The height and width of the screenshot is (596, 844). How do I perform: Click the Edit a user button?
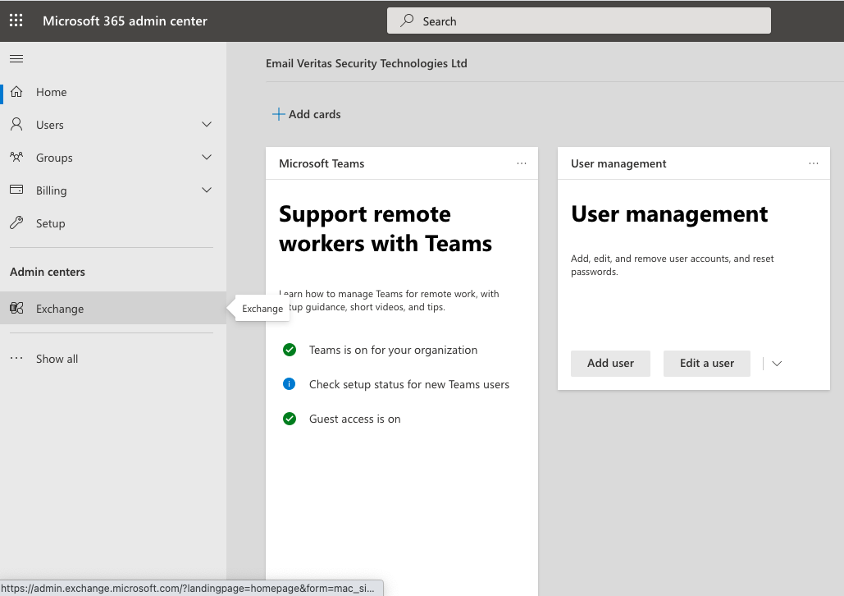point(707,363)
